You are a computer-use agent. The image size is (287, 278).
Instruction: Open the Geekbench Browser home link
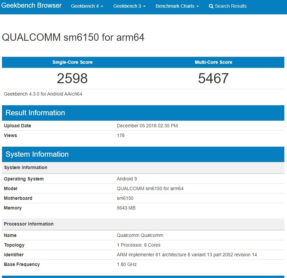coord(31,5)
